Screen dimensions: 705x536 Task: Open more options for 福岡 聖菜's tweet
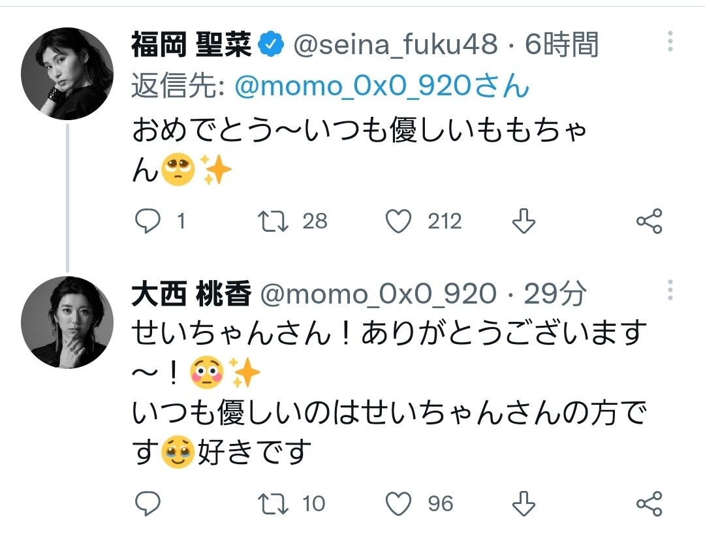click(x=670, y=42)
